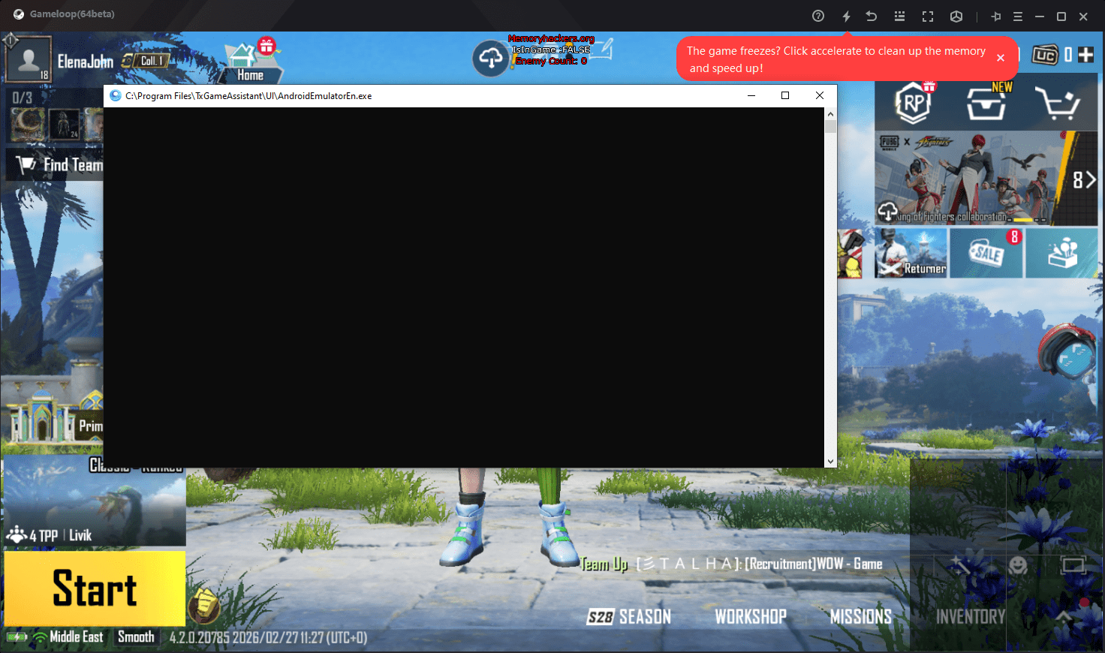The height and width of the screenshot is (653, 1105).
Task: Open the WORKSHOP menu
Action: click(751, 617)
